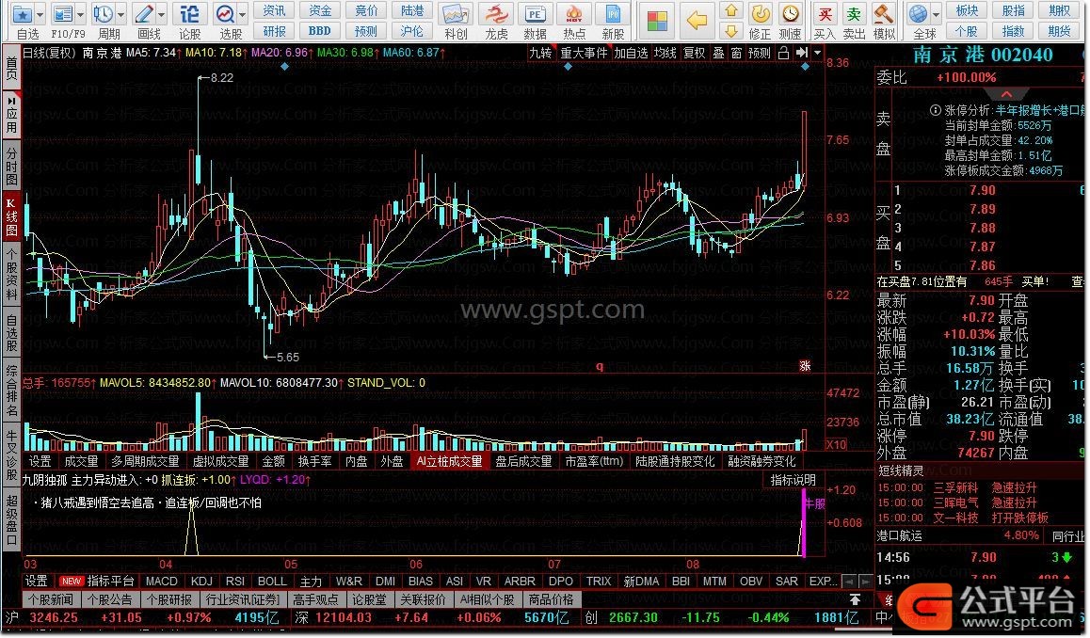The height and width of the screenshot is (638, 1090).
Task: Open the 数据 PE data icon
Action: [x=535, y=14]
